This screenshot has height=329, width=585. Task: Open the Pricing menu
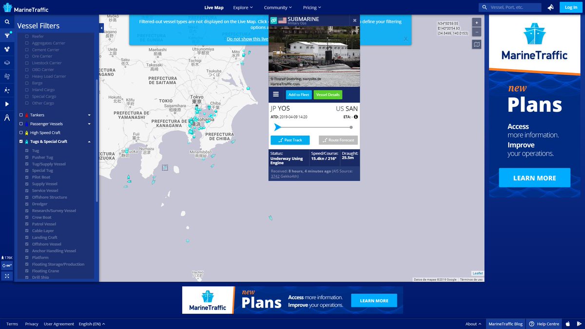tap(312, 7)
